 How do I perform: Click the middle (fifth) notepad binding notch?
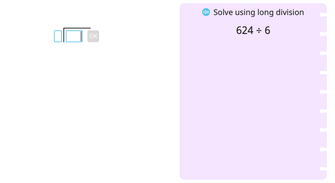coord(323,92)
